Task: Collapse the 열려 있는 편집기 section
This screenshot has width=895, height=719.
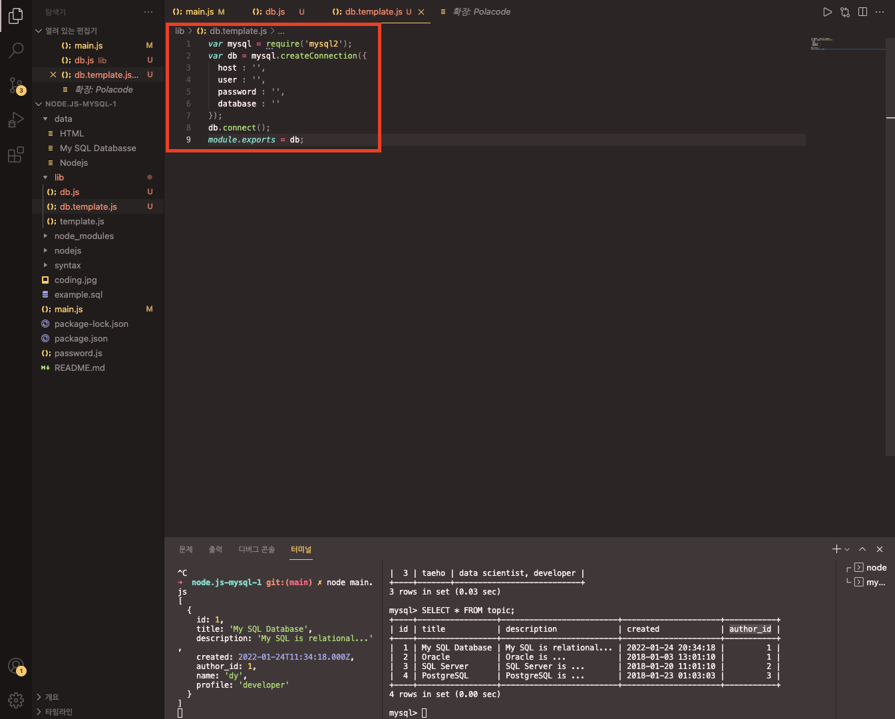Action: click(98, 31)
